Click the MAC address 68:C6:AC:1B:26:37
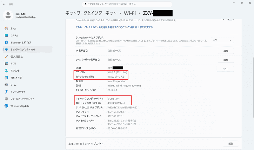254x150 pixels. [x=117, y=128]
